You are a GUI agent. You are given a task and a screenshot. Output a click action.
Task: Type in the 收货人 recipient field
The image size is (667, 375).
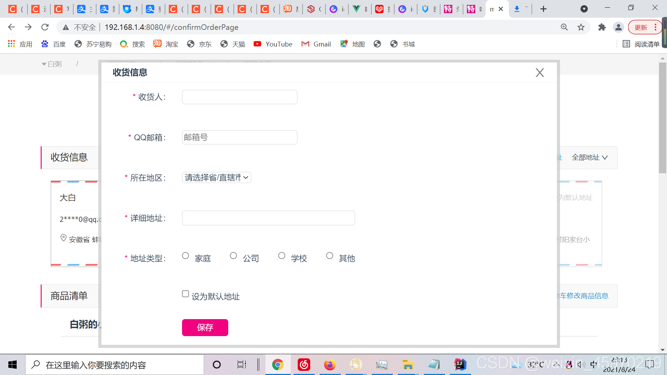(x=239, y=97)
